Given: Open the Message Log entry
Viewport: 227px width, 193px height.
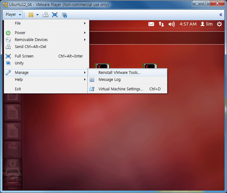Looking at the screenshot, I should click(x=127, y=79).
